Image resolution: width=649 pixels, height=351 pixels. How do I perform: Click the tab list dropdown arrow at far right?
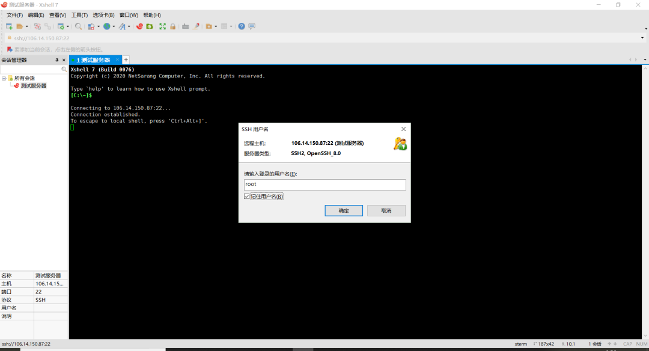(x=645, y=60)
